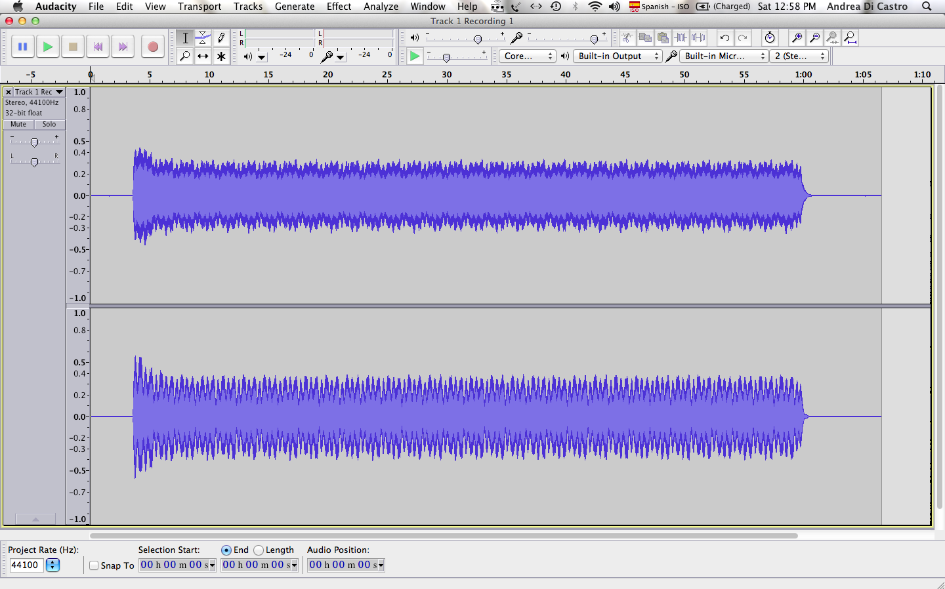Click the Zoom Out magnifier icon
The width and height of the screenshot is (945, 589).
[814, 38]
